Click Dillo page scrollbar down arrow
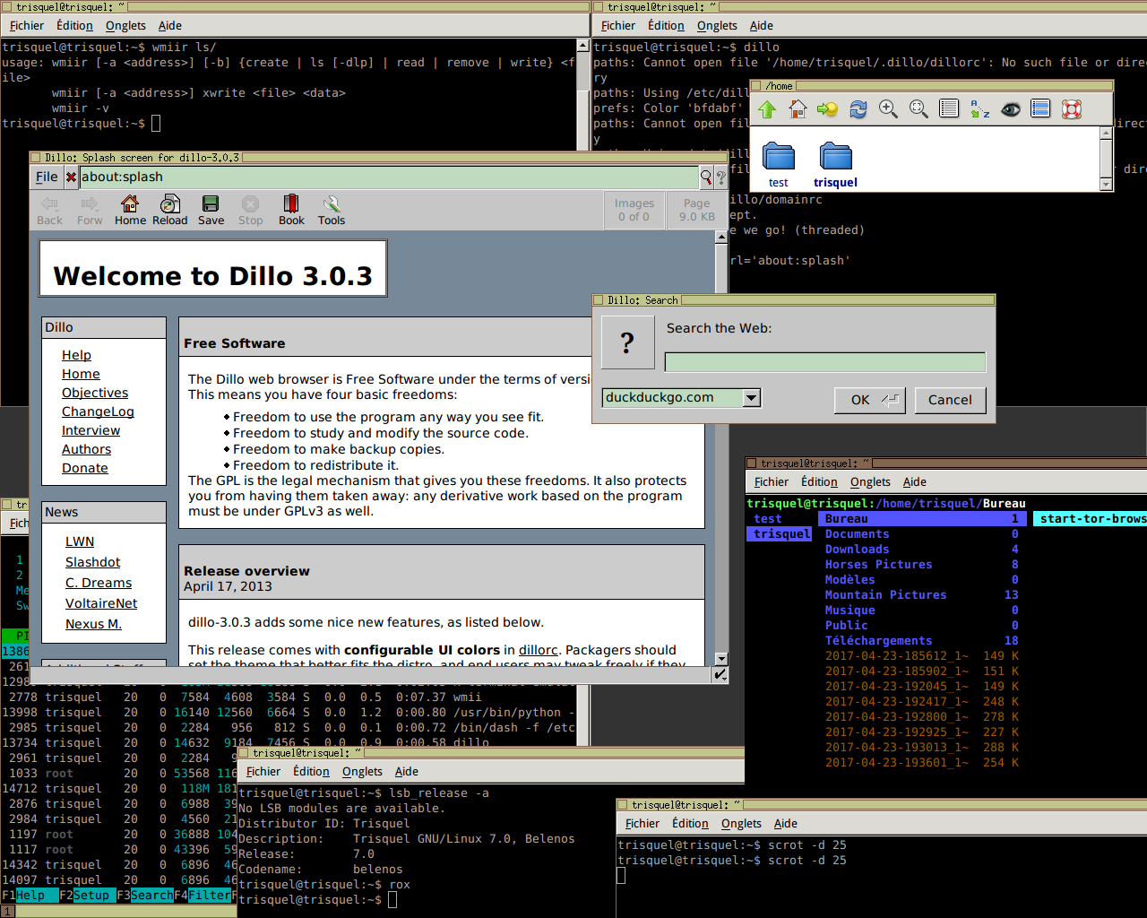 (x=721, y=659)
